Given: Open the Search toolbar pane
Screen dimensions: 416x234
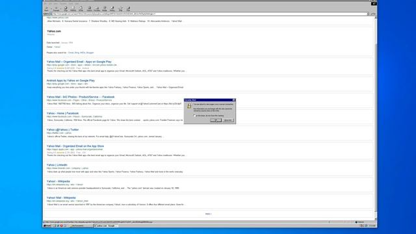Looking at the screenshot, I should click(90, 8).
